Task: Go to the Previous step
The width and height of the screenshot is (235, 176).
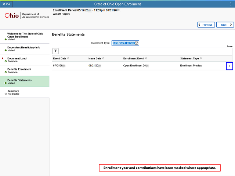Action: coord(206,25)
